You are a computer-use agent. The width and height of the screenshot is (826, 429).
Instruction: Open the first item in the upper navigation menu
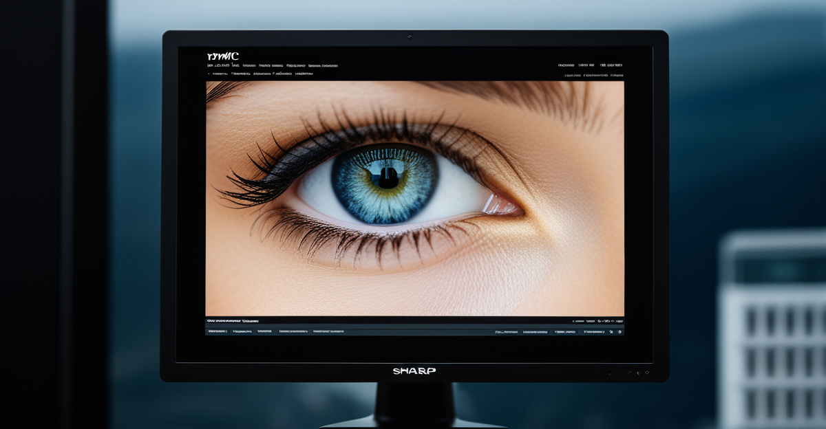pos(210,66)
